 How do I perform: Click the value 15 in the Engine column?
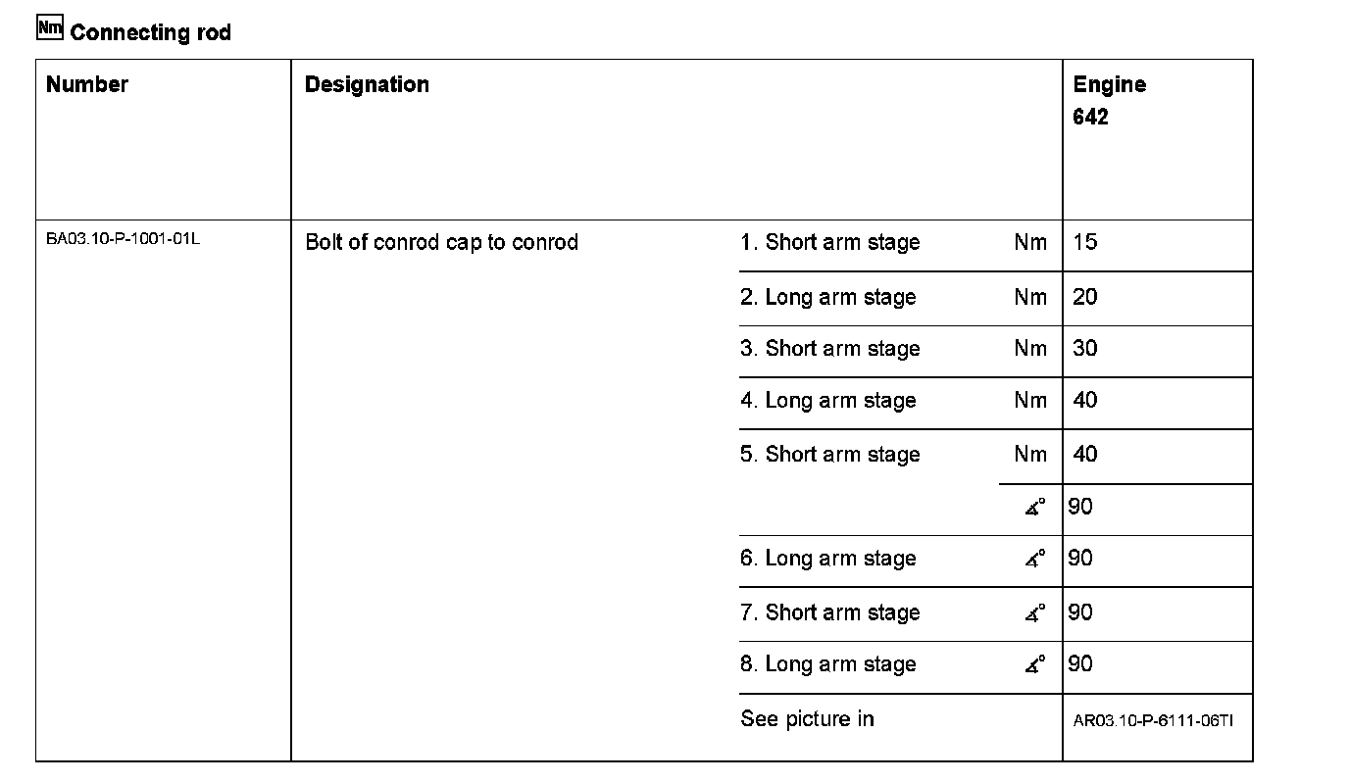(x=1084, y=242)
